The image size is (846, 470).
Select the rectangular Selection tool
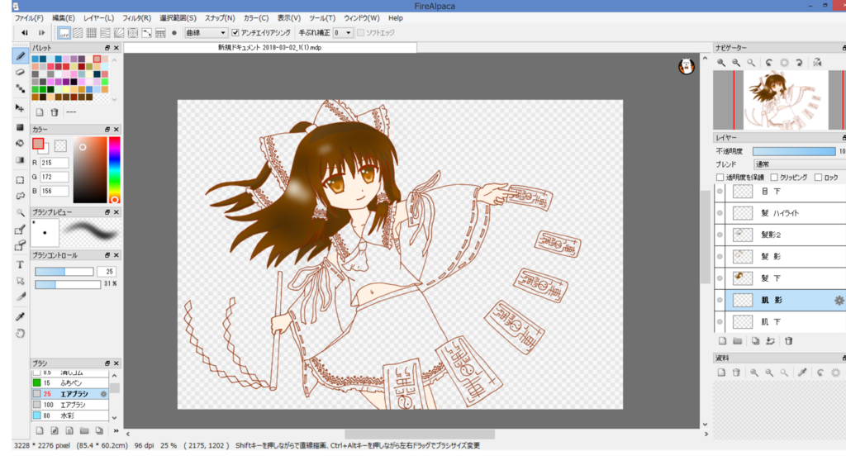(x=21, y=180)
